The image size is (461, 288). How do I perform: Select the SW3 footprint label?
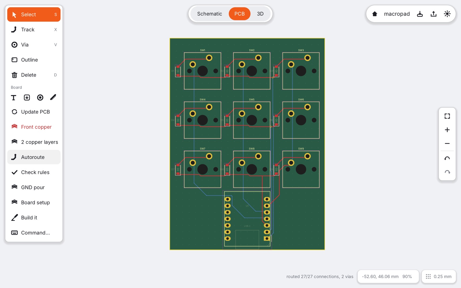[x=301, y=50]
